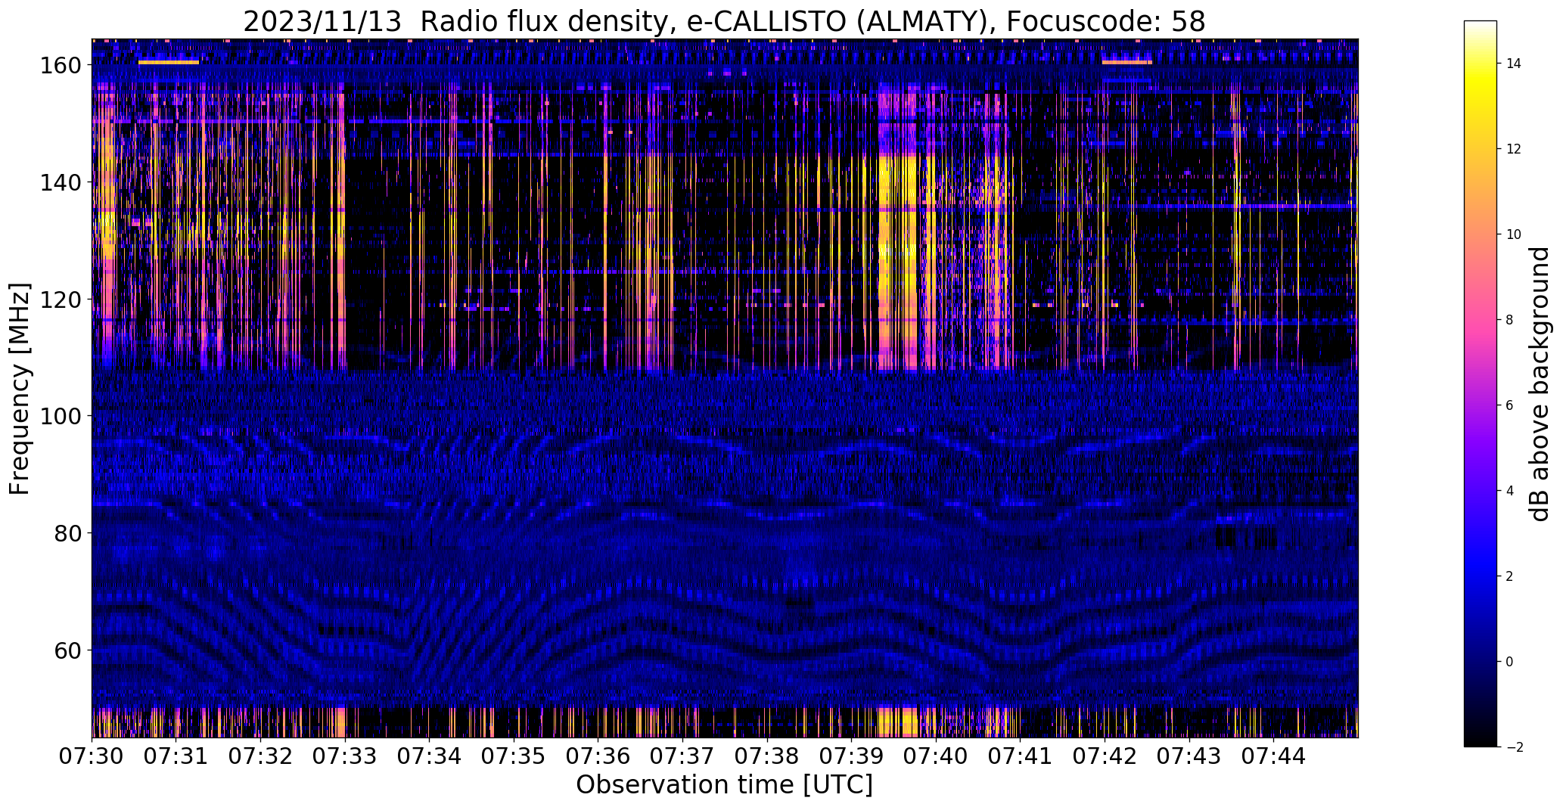The height and width of the screenshot is (807, 1563).
Task: Click the 07:31 time tick label
Action: pos(176,755)
